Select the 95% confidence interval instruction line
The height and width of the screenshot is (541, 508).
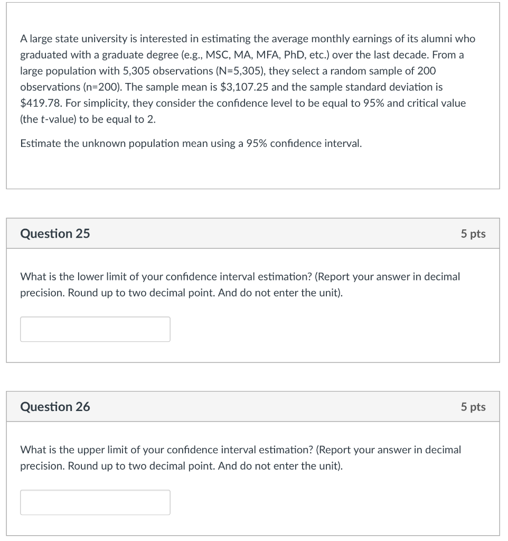point(190,143)
